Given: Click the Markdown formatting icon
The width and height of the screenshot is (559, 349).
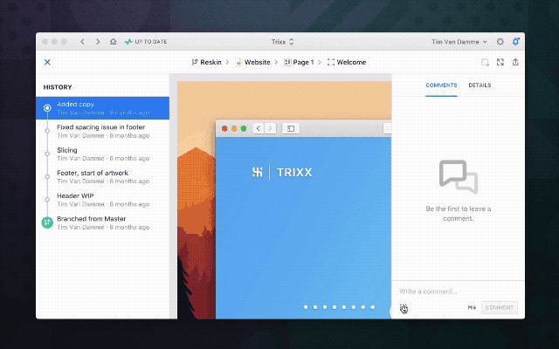Looking at the screenshot, I should point(472,307).
